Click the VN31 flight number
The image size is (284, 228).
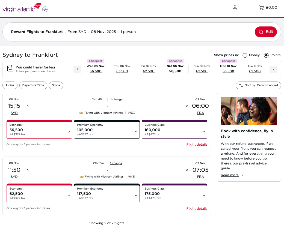click(132, 177)
